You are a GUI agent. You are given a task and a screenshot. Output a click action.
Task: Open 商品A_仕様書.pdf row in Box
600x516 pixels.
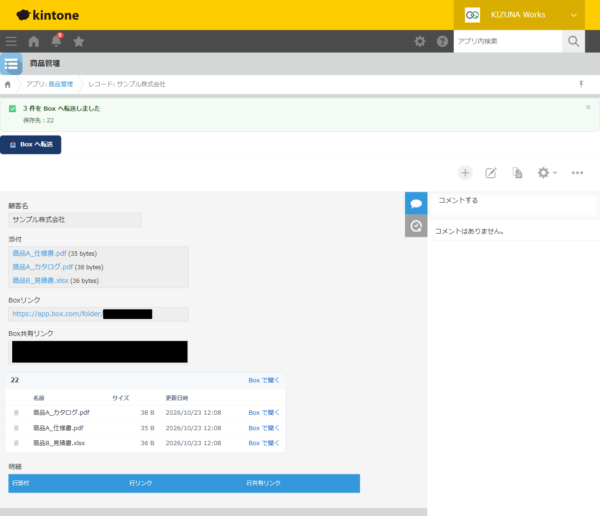pos(264,428)
